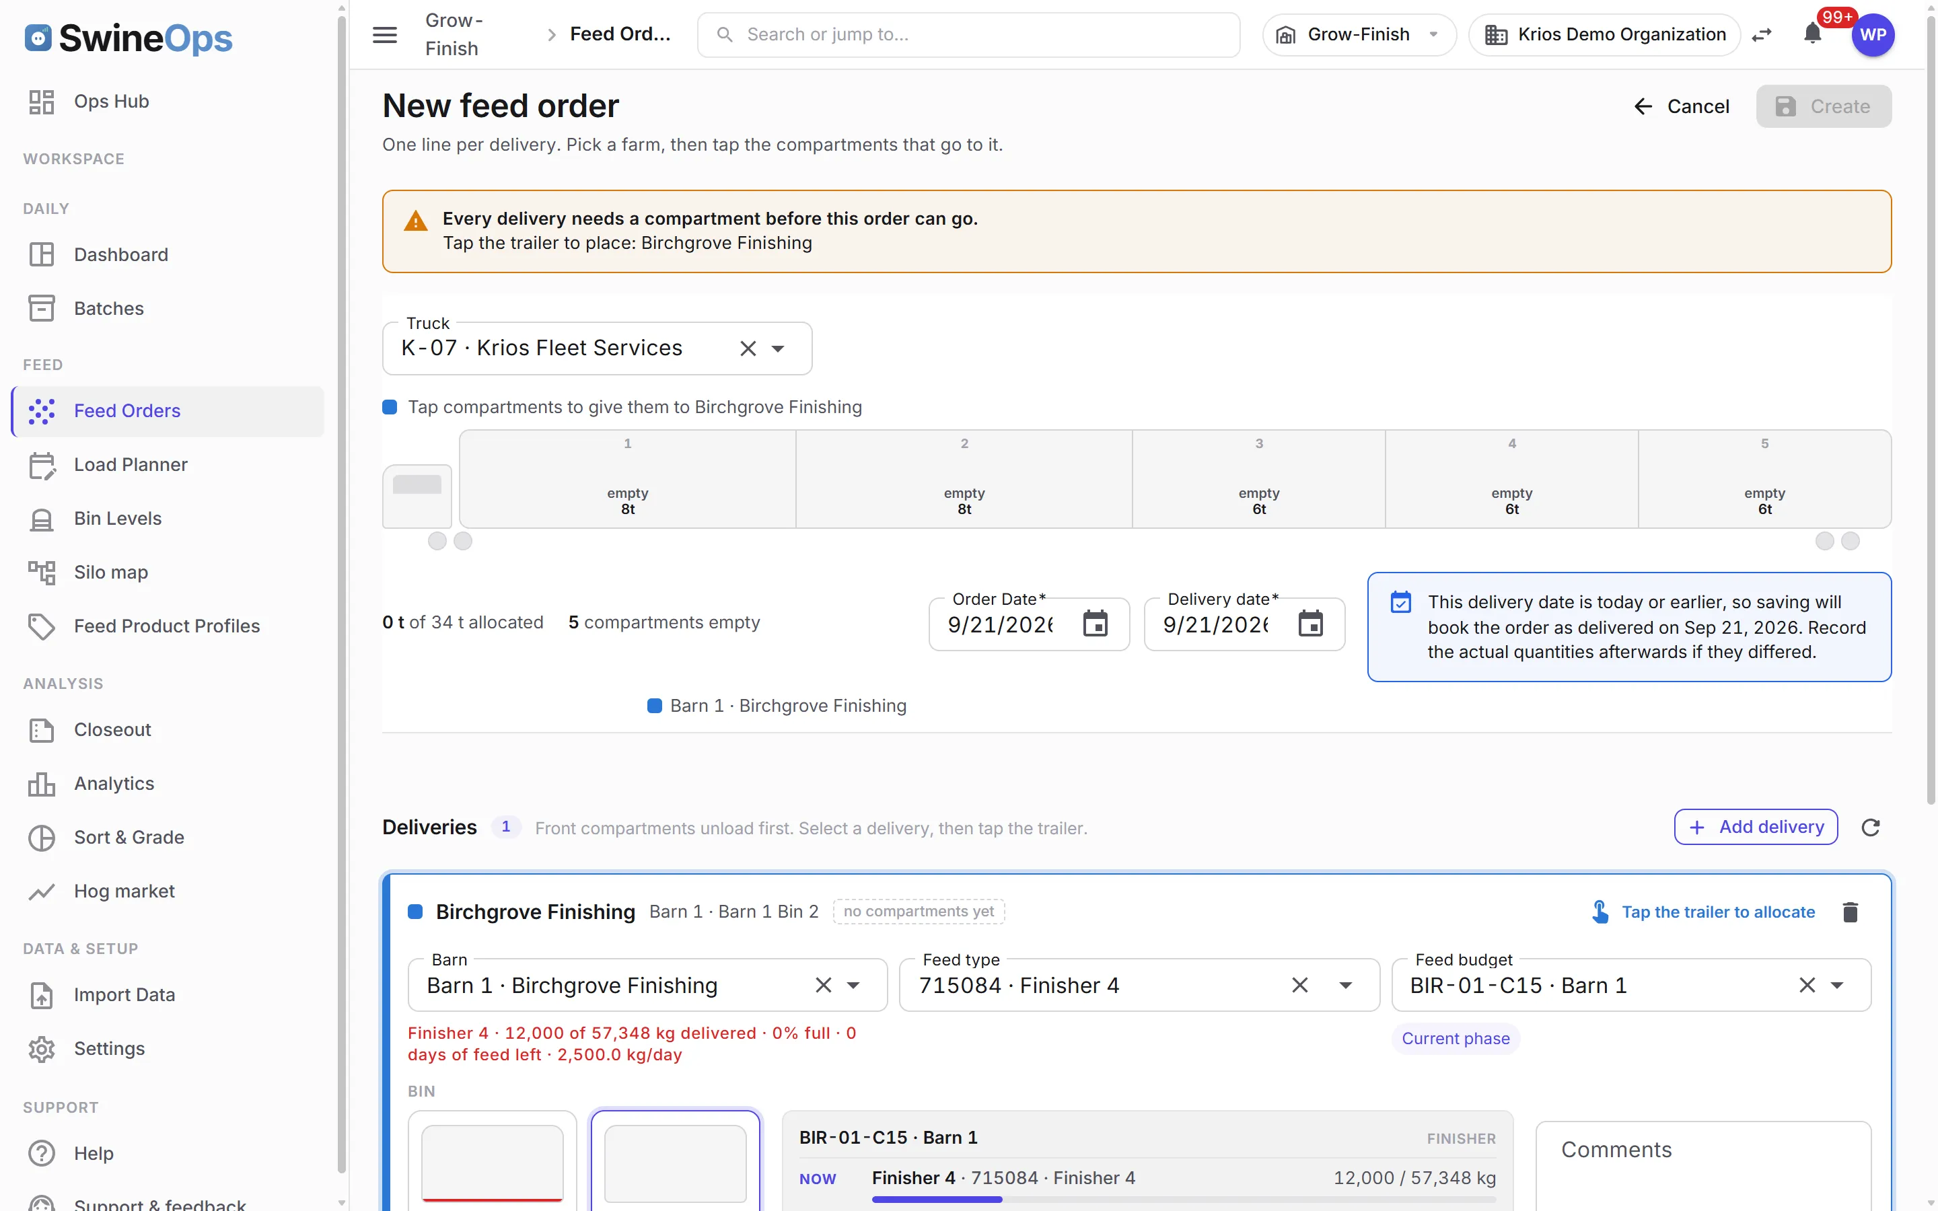Open Silo map from sidebar
Viewport: 1938px width, 1211px height.
168,572
